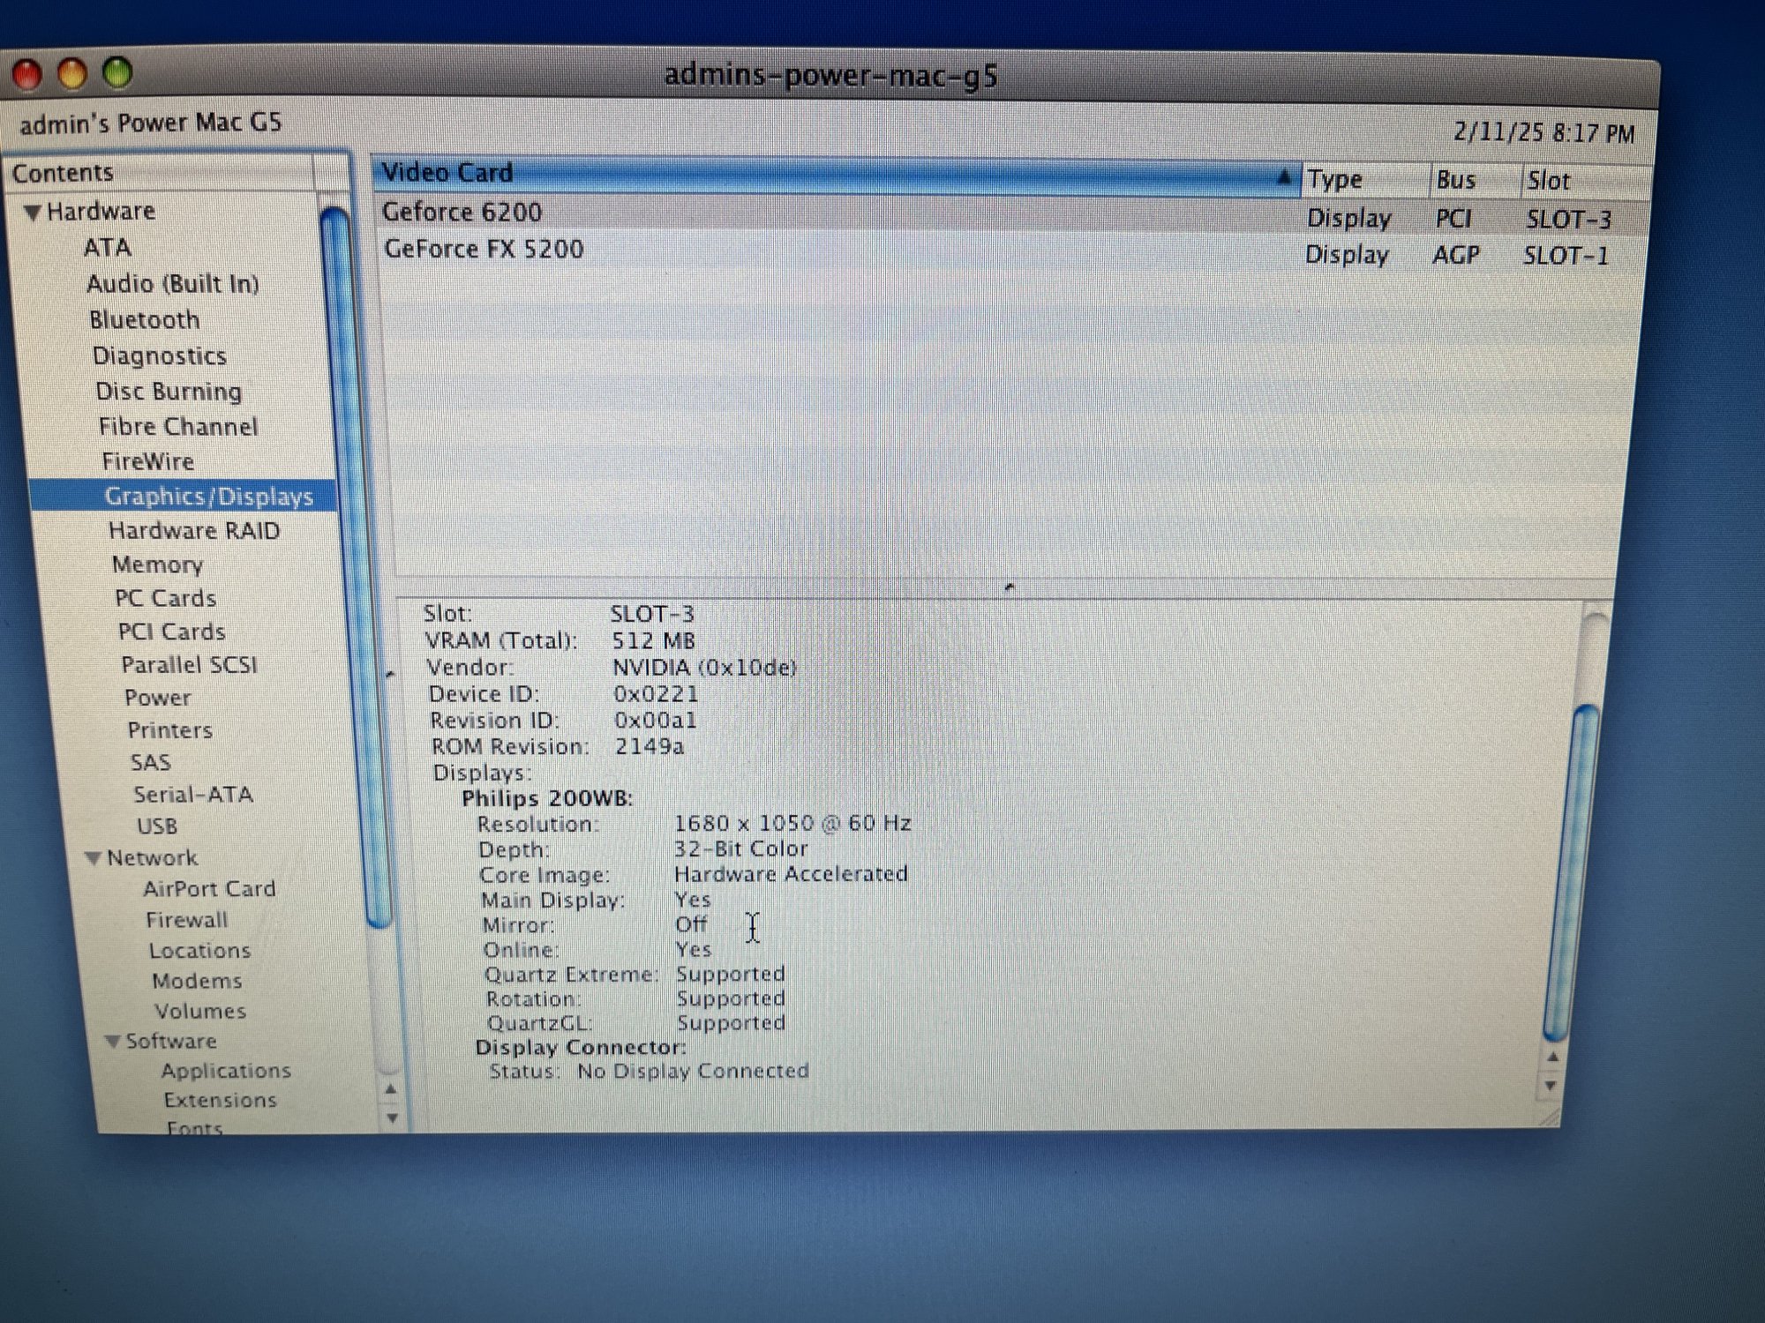Select the GeForce FX 5200 row
Screen dimensions: 1765x1323
coord(1010,251)
